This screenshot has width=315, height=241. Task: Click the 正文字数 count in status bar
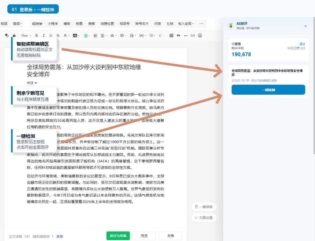point(19,237)
